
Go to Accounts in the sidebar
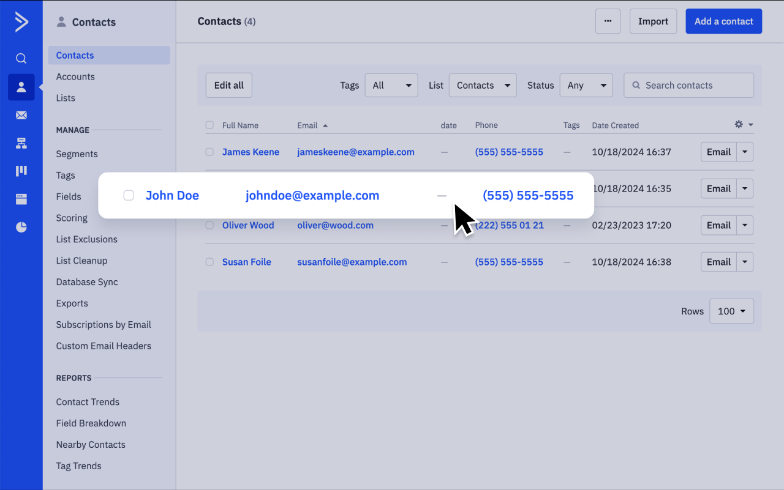[75, 76]
